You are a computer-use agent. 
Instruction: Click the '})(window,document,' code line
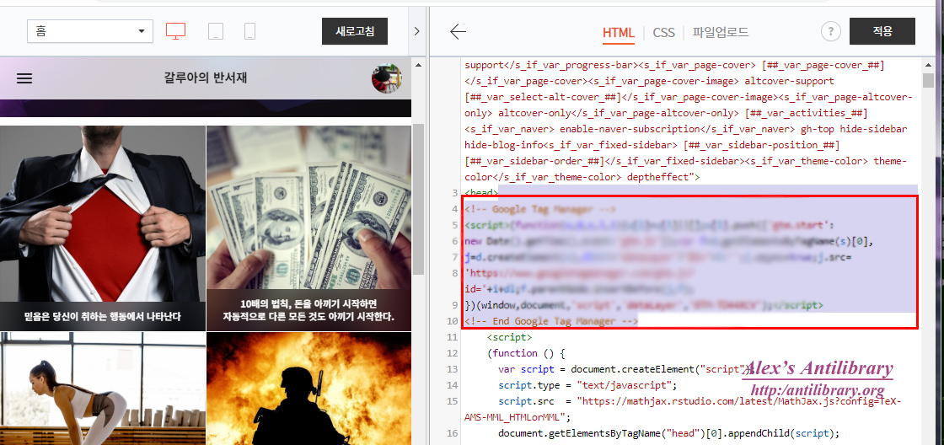(644, 305)
